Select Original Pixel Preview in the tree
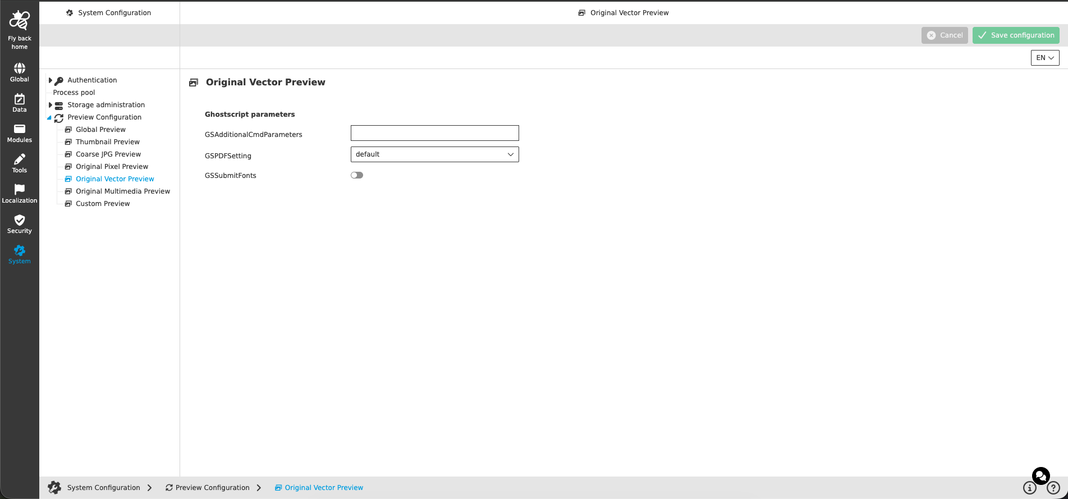Screen dimensions: 1068x499 (112, 167)
